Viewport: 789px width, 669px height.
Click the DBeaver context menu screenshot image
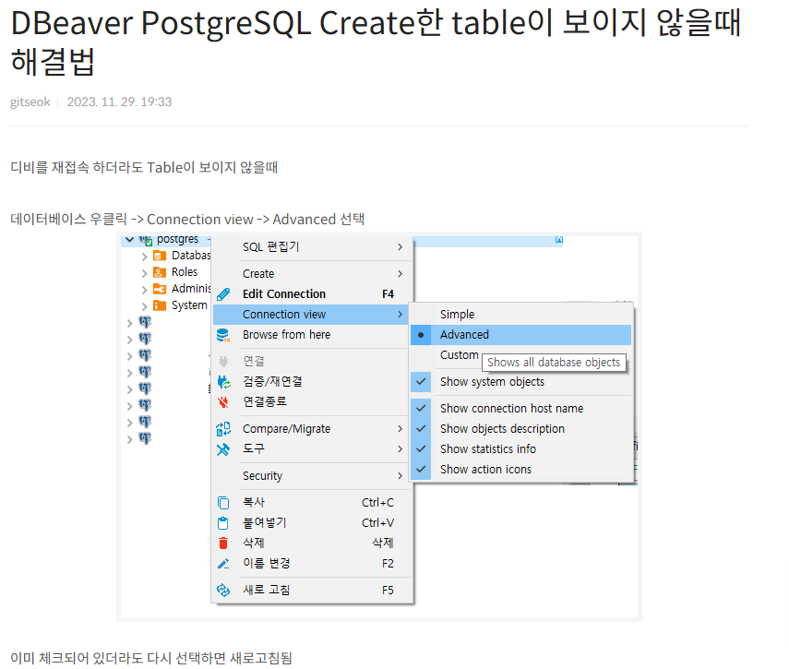click(x=379, y=426)
